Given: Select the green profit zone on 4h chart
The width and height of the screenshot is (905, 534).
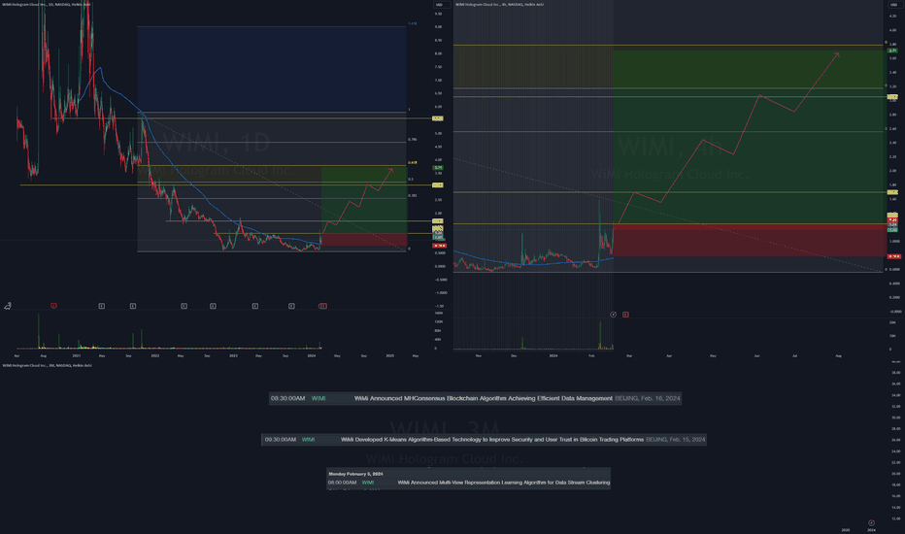Looking at the screenshot, I should point(748,137).
